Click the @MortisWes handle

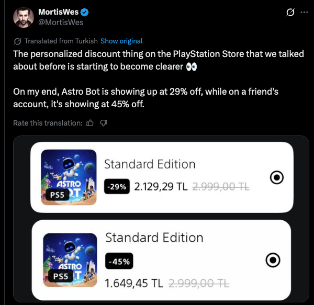(61, 22)
